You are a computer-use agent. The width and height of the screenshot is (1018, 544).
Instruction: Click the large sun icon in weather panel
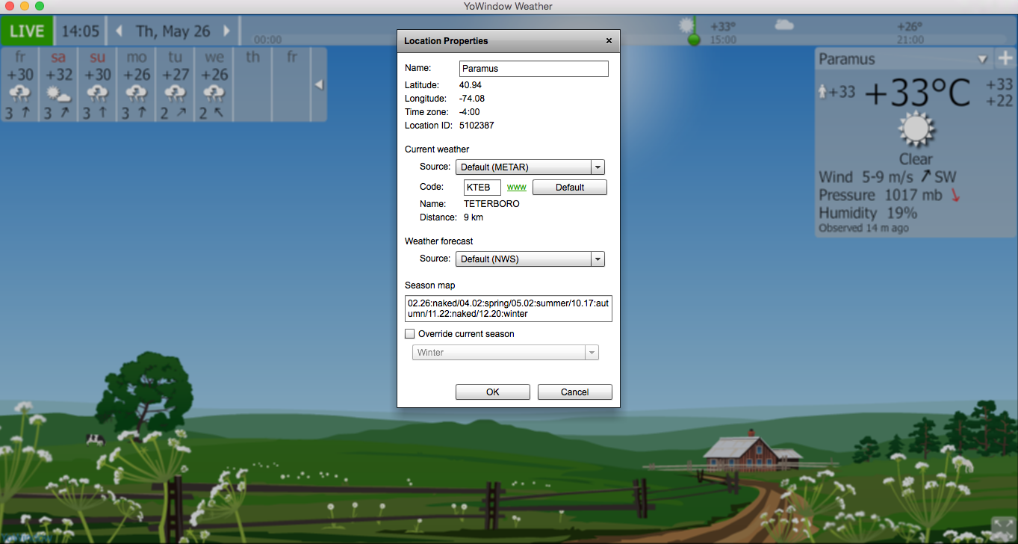pos(916,131)
